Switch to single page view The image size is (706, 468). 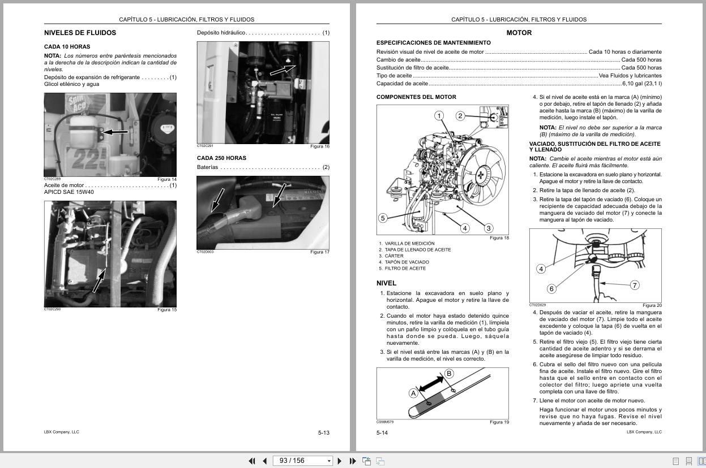pyautogui.click(x=675, y=461)
